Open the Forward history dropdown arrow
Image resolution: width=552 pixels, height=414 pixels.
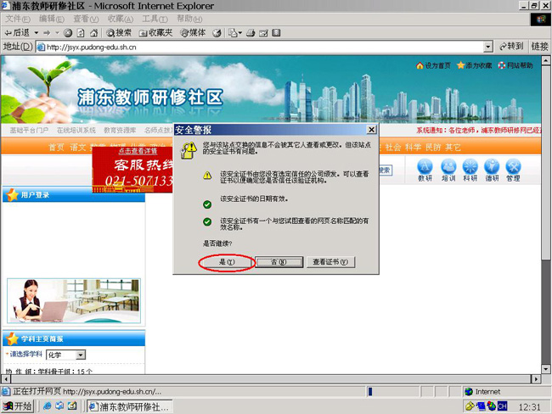(57, 33)
